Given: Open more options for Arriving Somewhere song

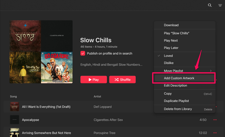Looking at the screenshot, I should [215, 133].
